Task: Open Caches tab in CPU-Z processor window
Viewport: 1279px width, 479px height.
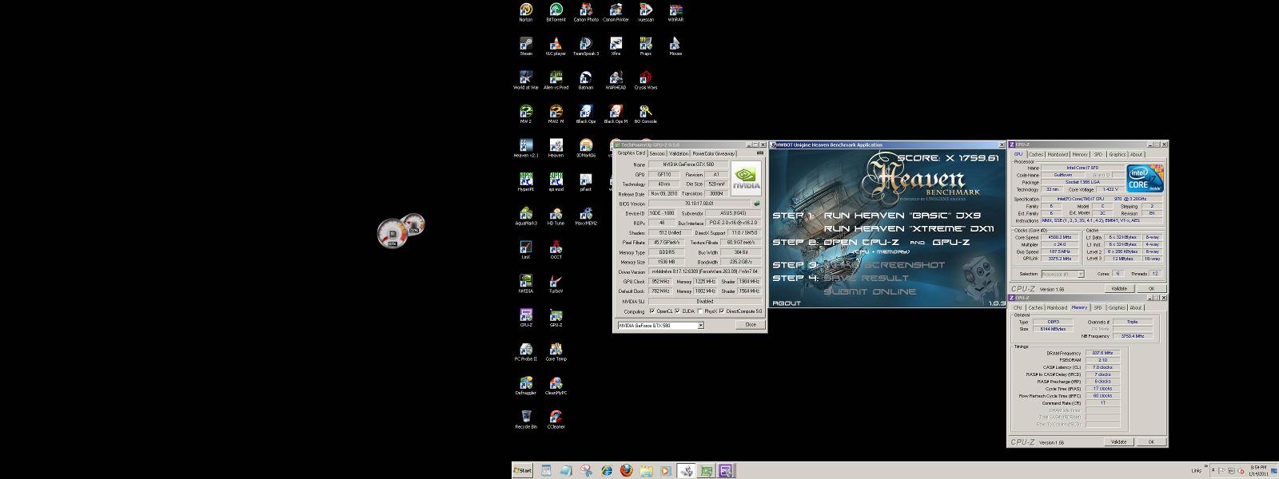Action: click(x=1036, y=154)
